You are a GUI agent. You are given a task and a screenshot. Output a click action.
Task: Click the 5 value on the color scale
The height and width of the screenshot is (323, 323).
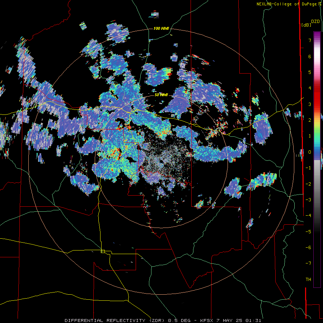pos(310,72)
